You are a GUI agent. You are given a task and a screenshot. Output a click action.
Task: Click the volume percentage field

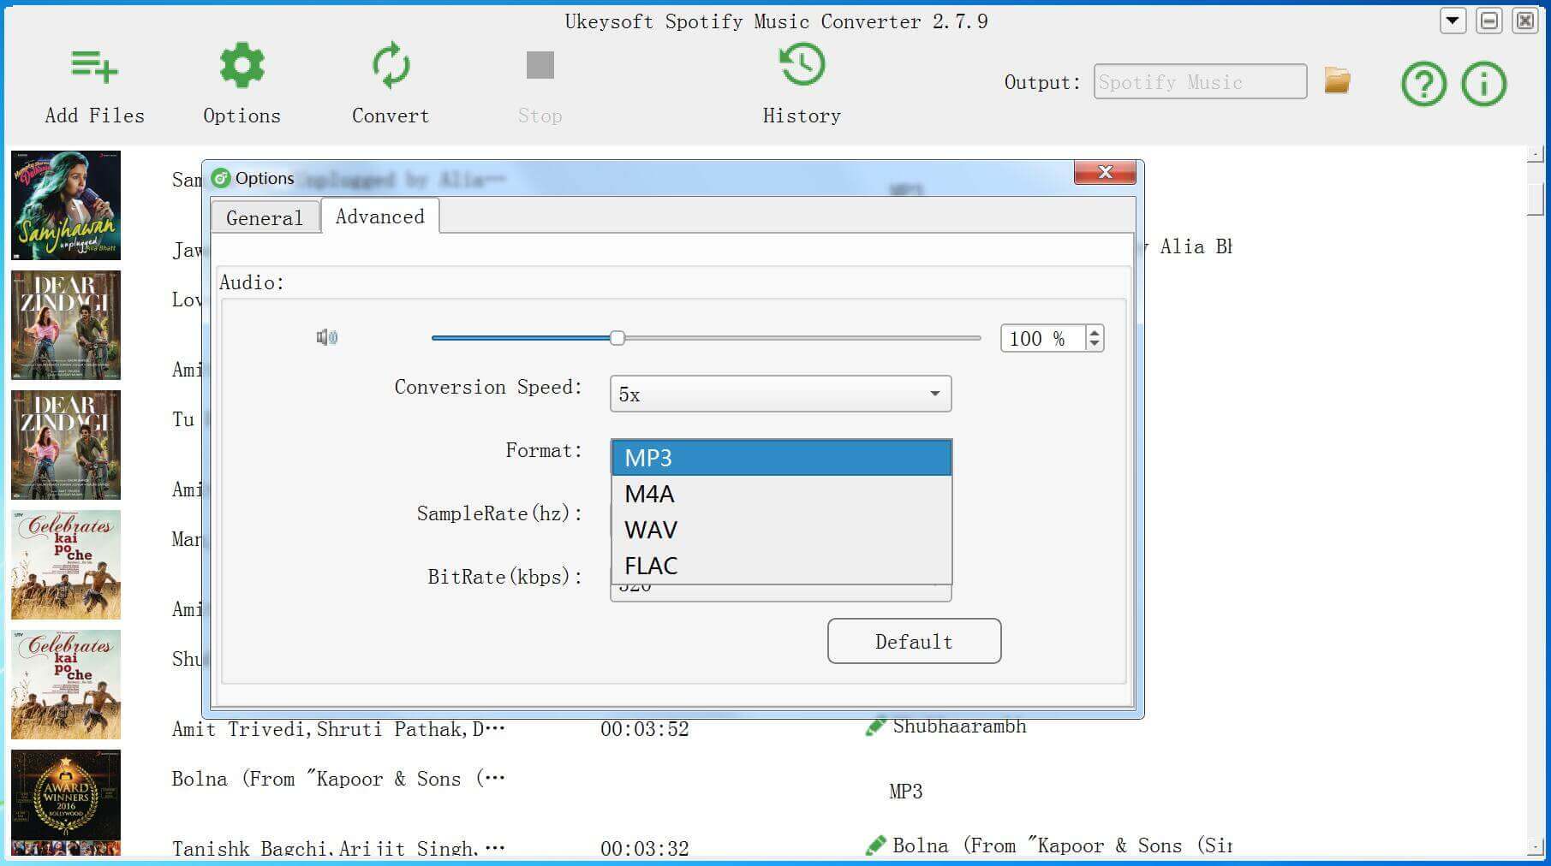click(1042, 338)
